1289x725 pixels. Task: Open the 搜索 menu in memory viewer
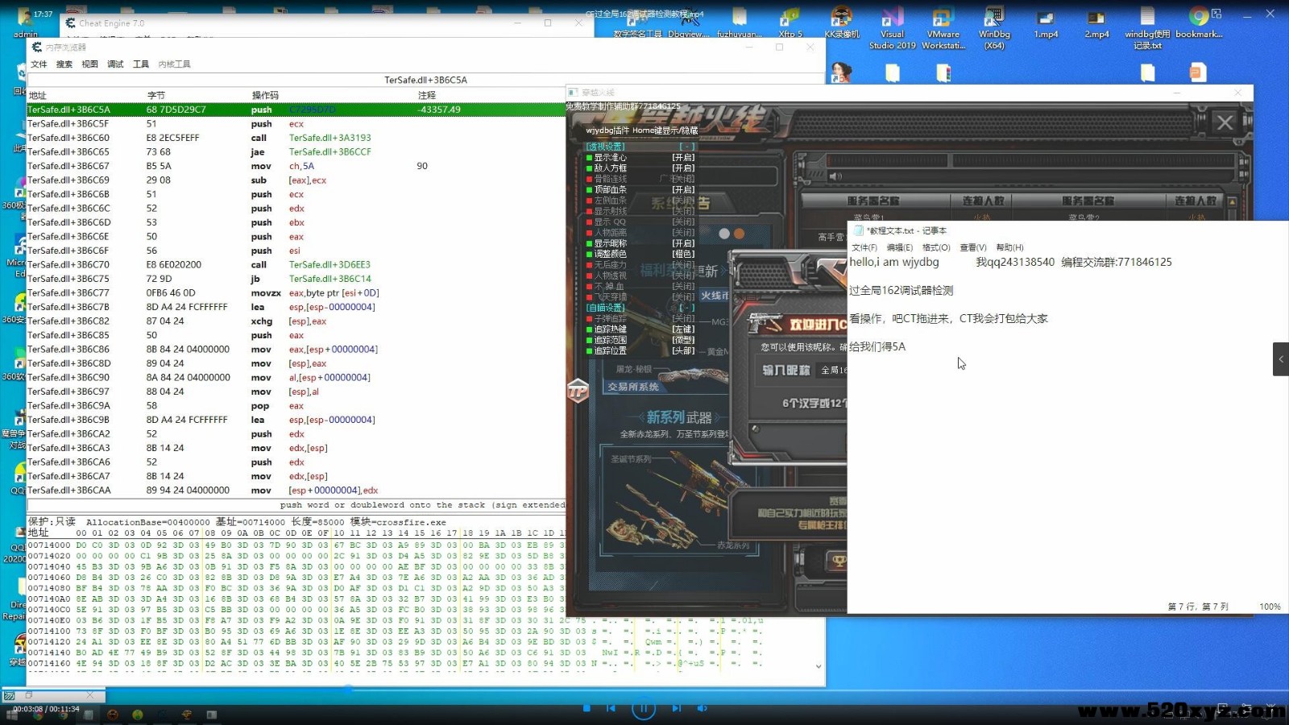[x=64, y=64]
